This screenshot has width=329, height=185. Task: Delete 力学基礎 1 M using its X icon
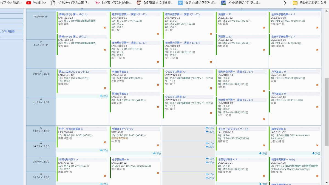[x=317, y=85]
